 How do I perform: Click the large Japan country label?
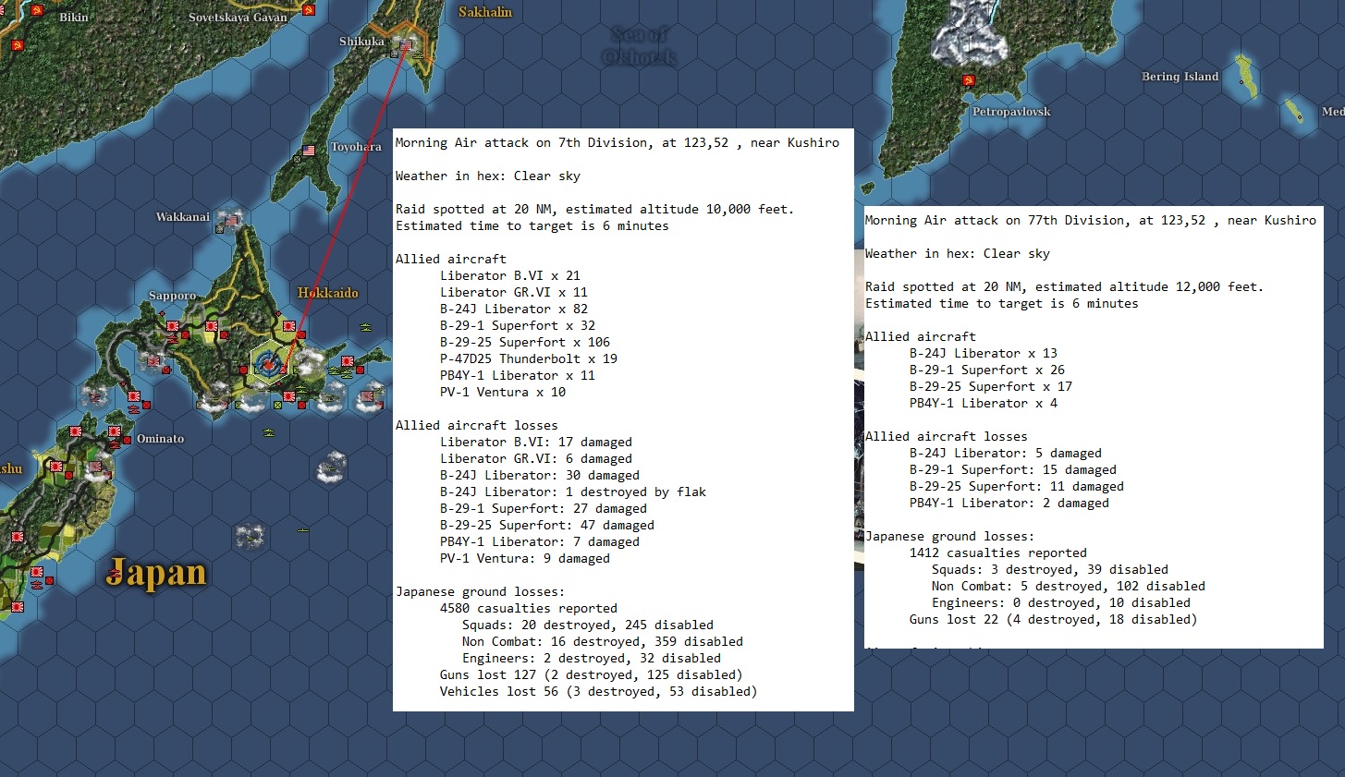(156, 573)
